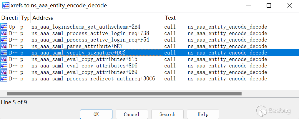299x119 pixels.
Task: Close the xrefs dialog window
Action: pos(290,6)
